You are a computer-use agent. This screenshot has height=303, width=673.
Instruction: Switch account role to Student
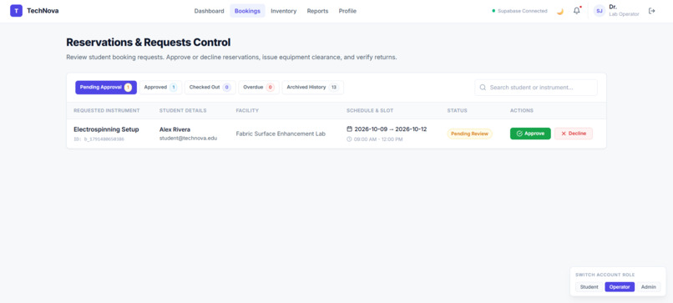589,286
